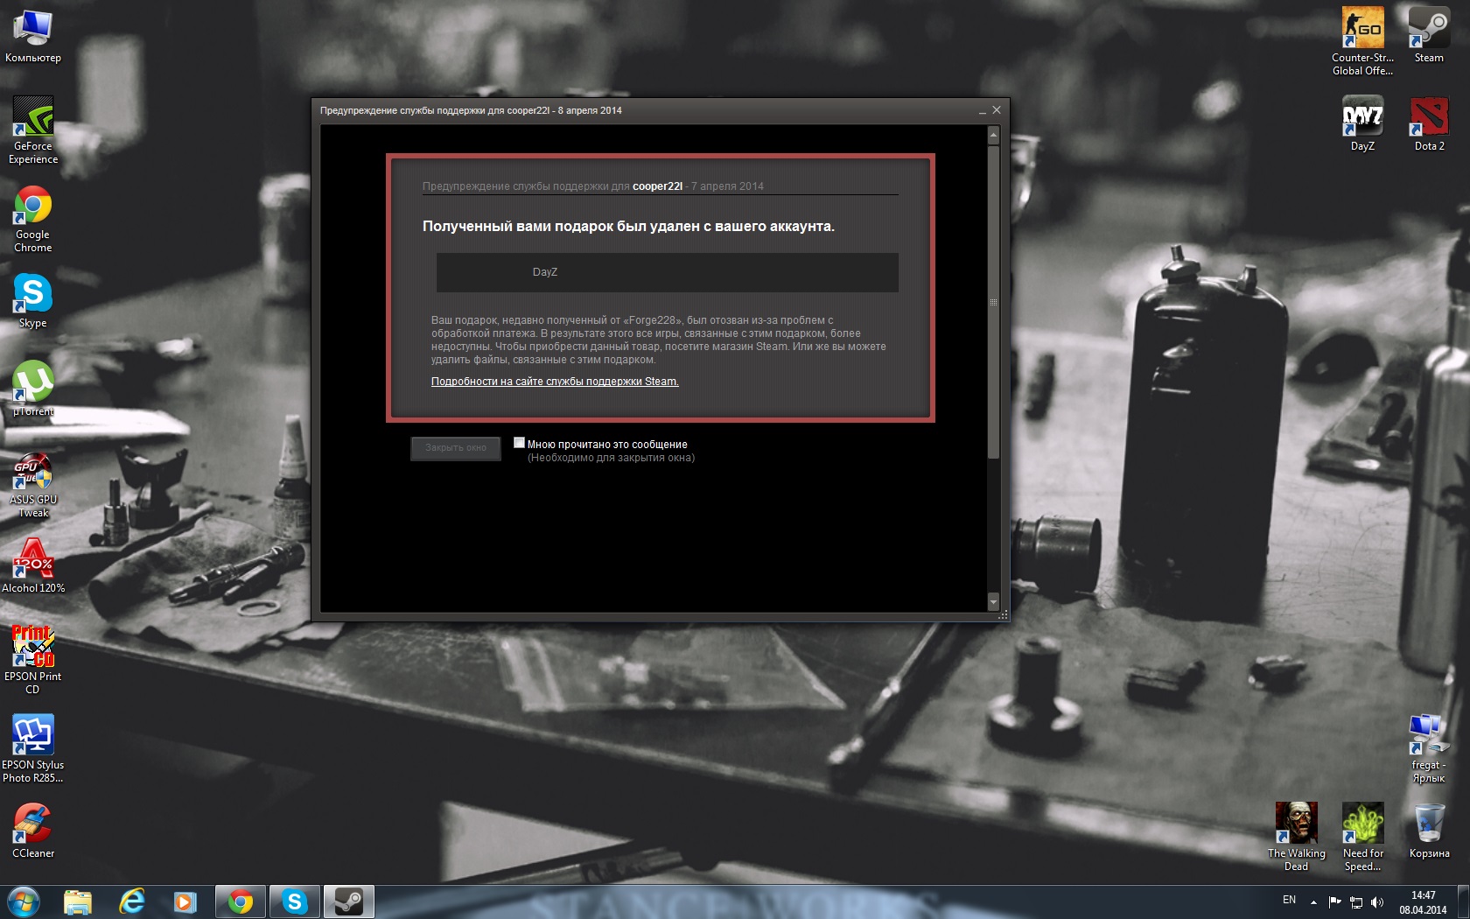Select the CCleaner desktop icon
Viewport: 1470px width, 919px height.
click(33, 831)
